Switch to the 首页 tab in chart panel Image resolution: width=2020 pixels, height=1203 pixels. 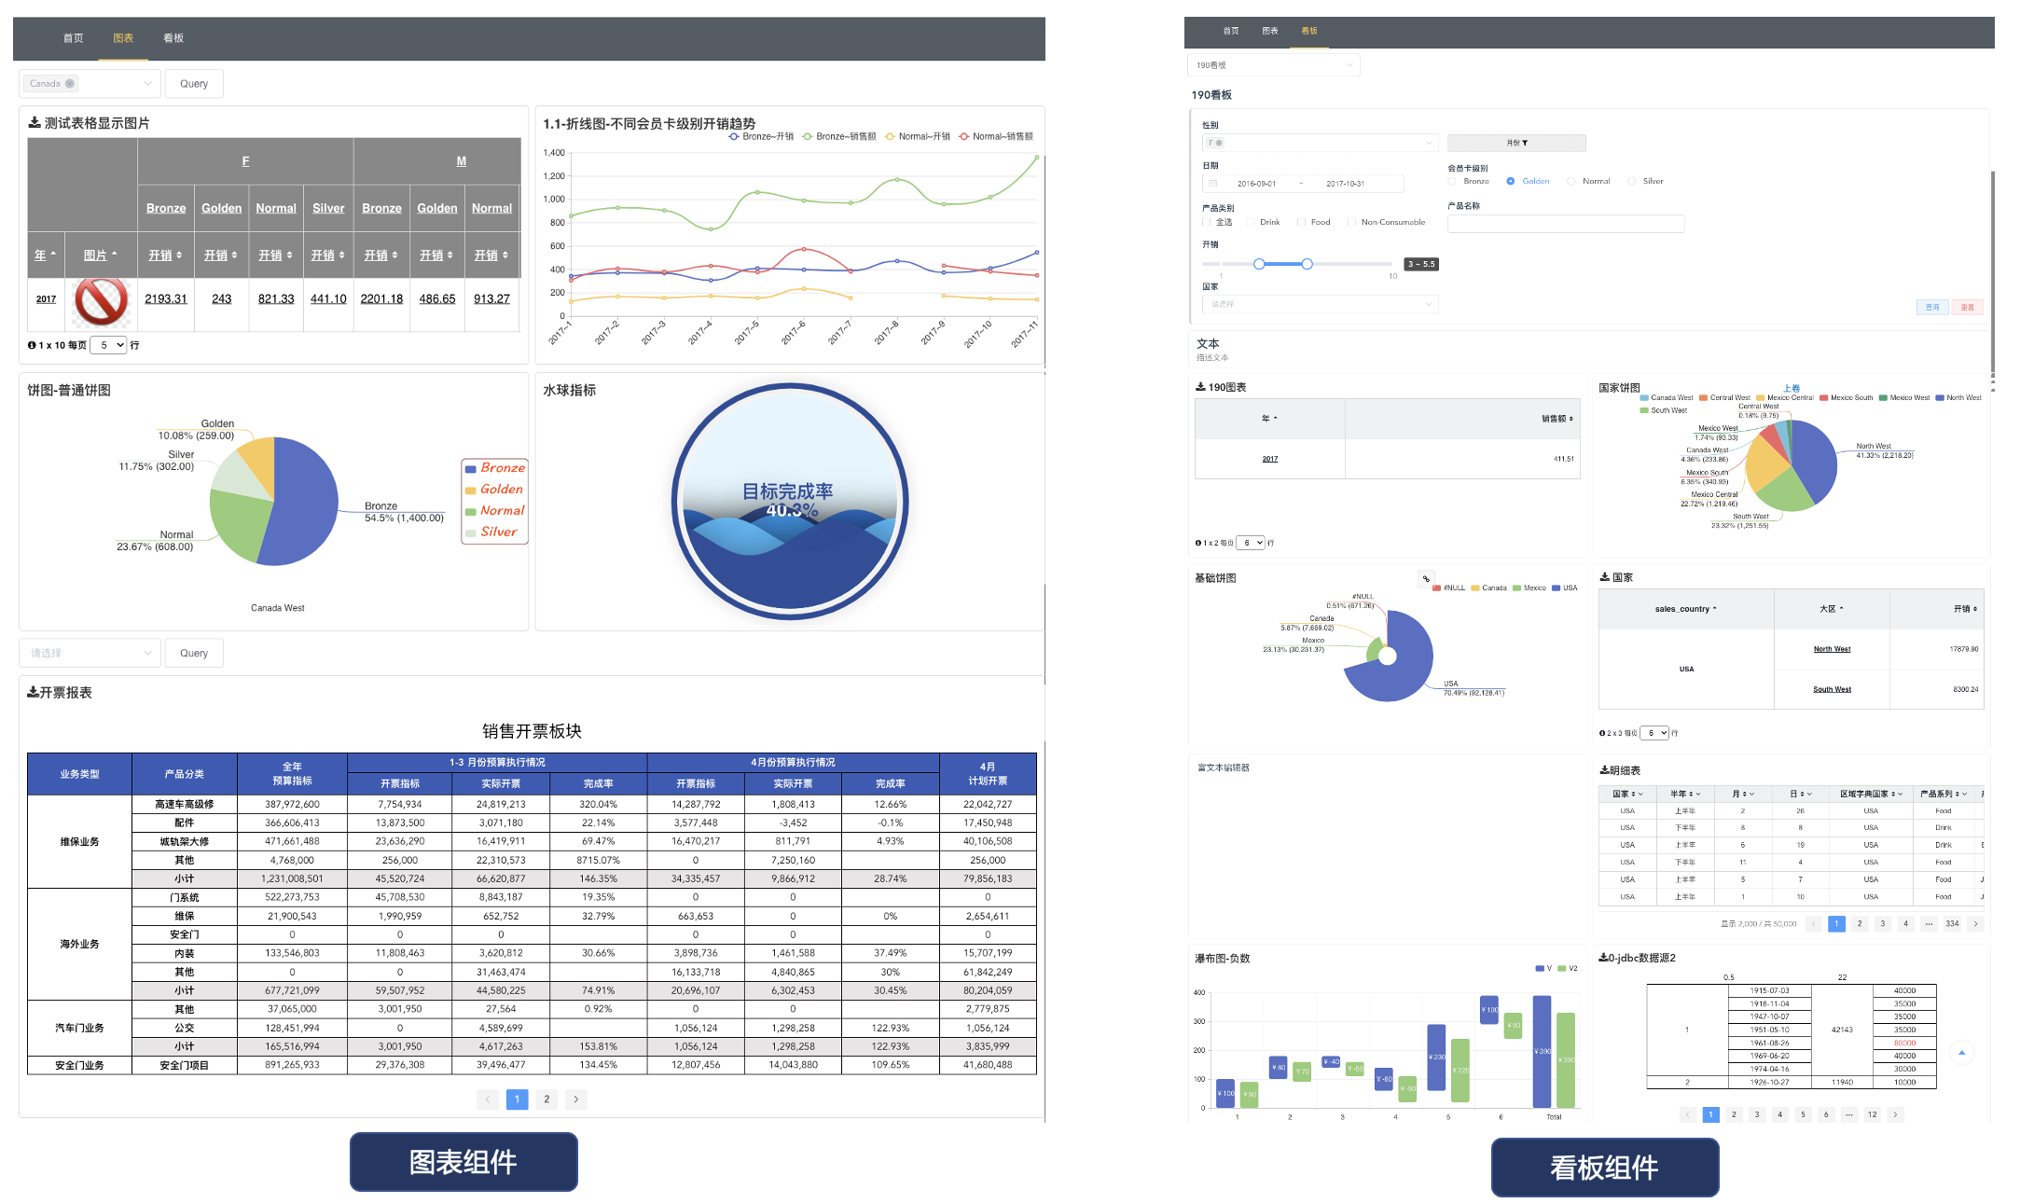pos(73,38)
